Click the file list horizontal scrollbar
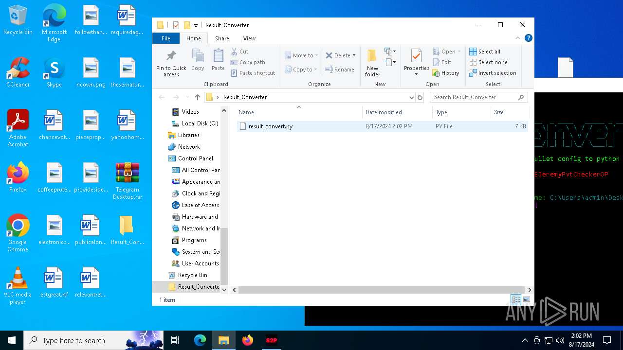The width and height of the screenshot is (623, 350). click(x=382, y=290)
